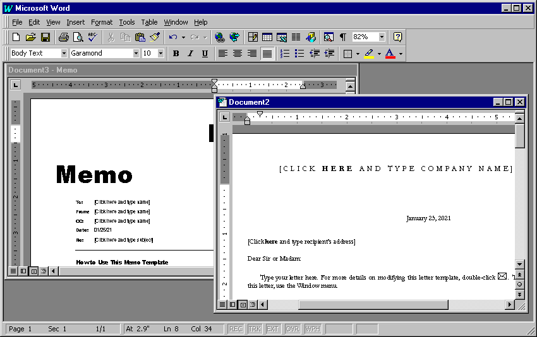This screenshot has width=537, height=337.
Task: Cut selection with the scissors icon
Action: click(x=111, y=37)
